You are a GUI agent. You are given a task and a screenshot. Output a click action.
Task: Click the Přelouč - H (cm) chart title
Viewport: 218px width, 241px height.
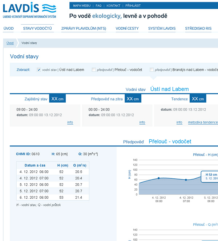click(205, 155)
